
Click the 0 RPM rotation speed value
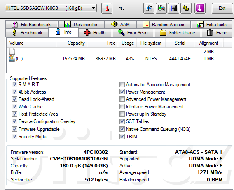click(x=215, y=180)
